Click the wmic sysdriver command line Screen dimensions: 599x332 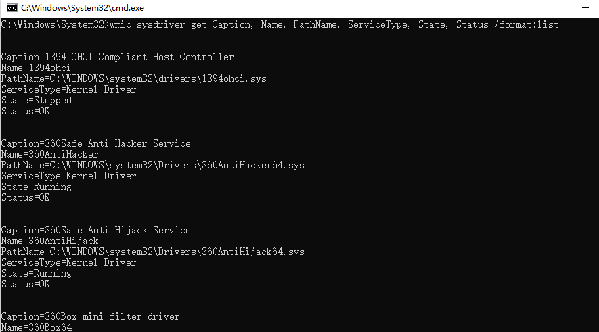coord(280,25)
